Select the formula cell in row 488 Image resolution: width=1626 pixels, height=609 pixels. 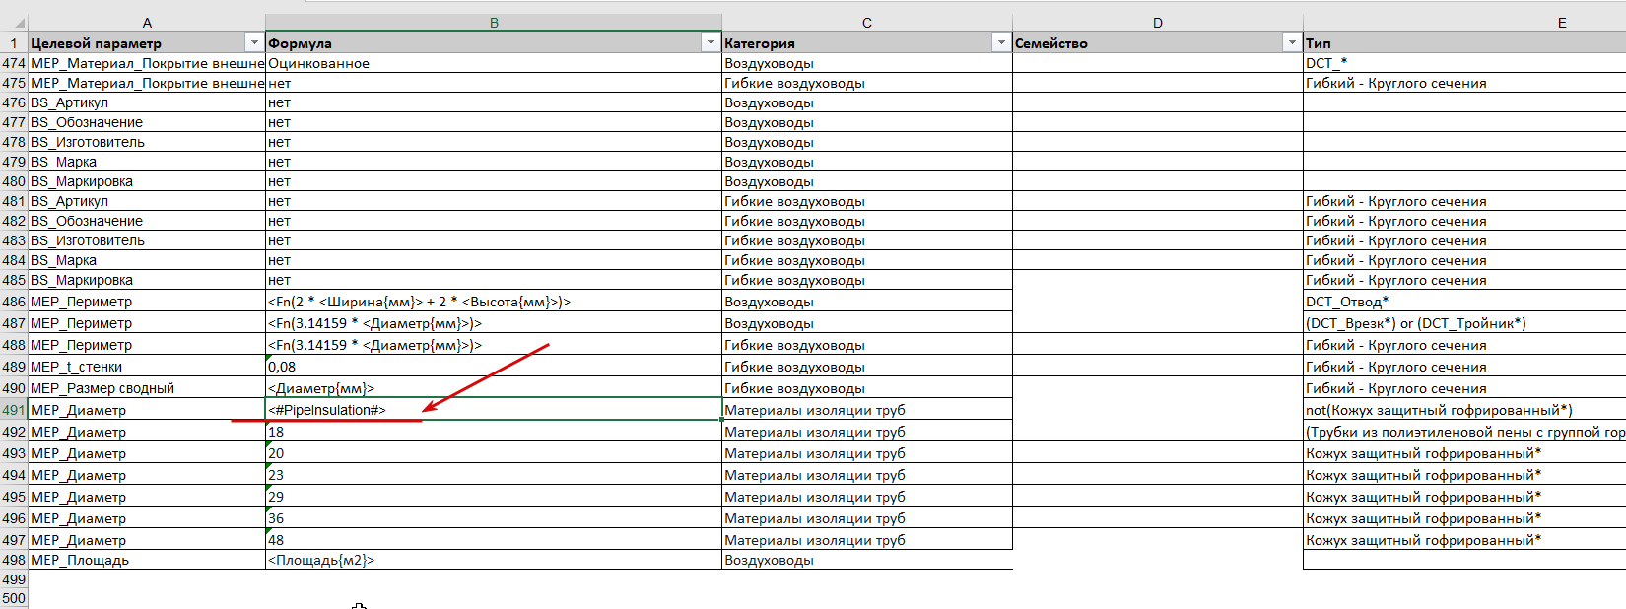[494, 345]
